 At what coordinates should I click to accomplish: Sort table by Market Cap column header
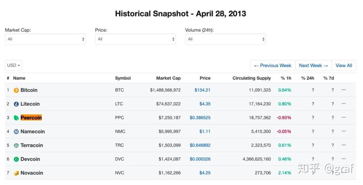point(168,78)
